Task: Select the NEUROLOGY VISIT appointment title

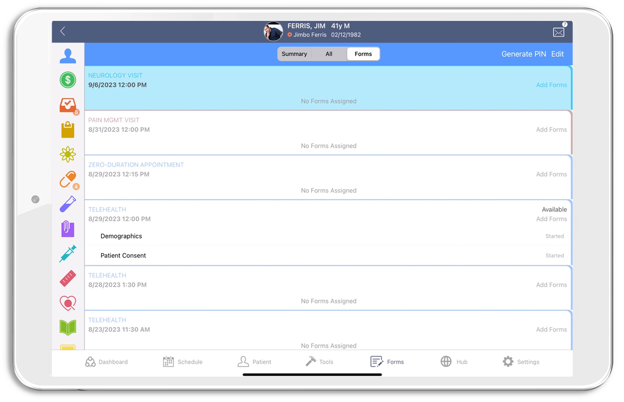Action: click(115, 76)
